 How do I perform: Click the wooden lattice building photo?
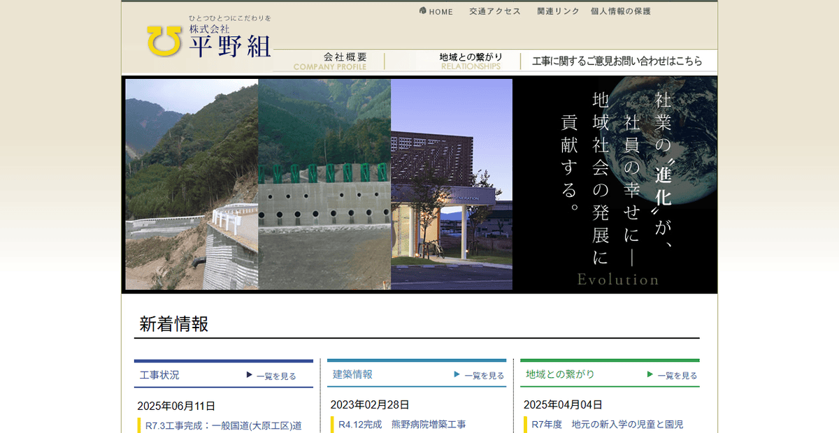point(452,184)
